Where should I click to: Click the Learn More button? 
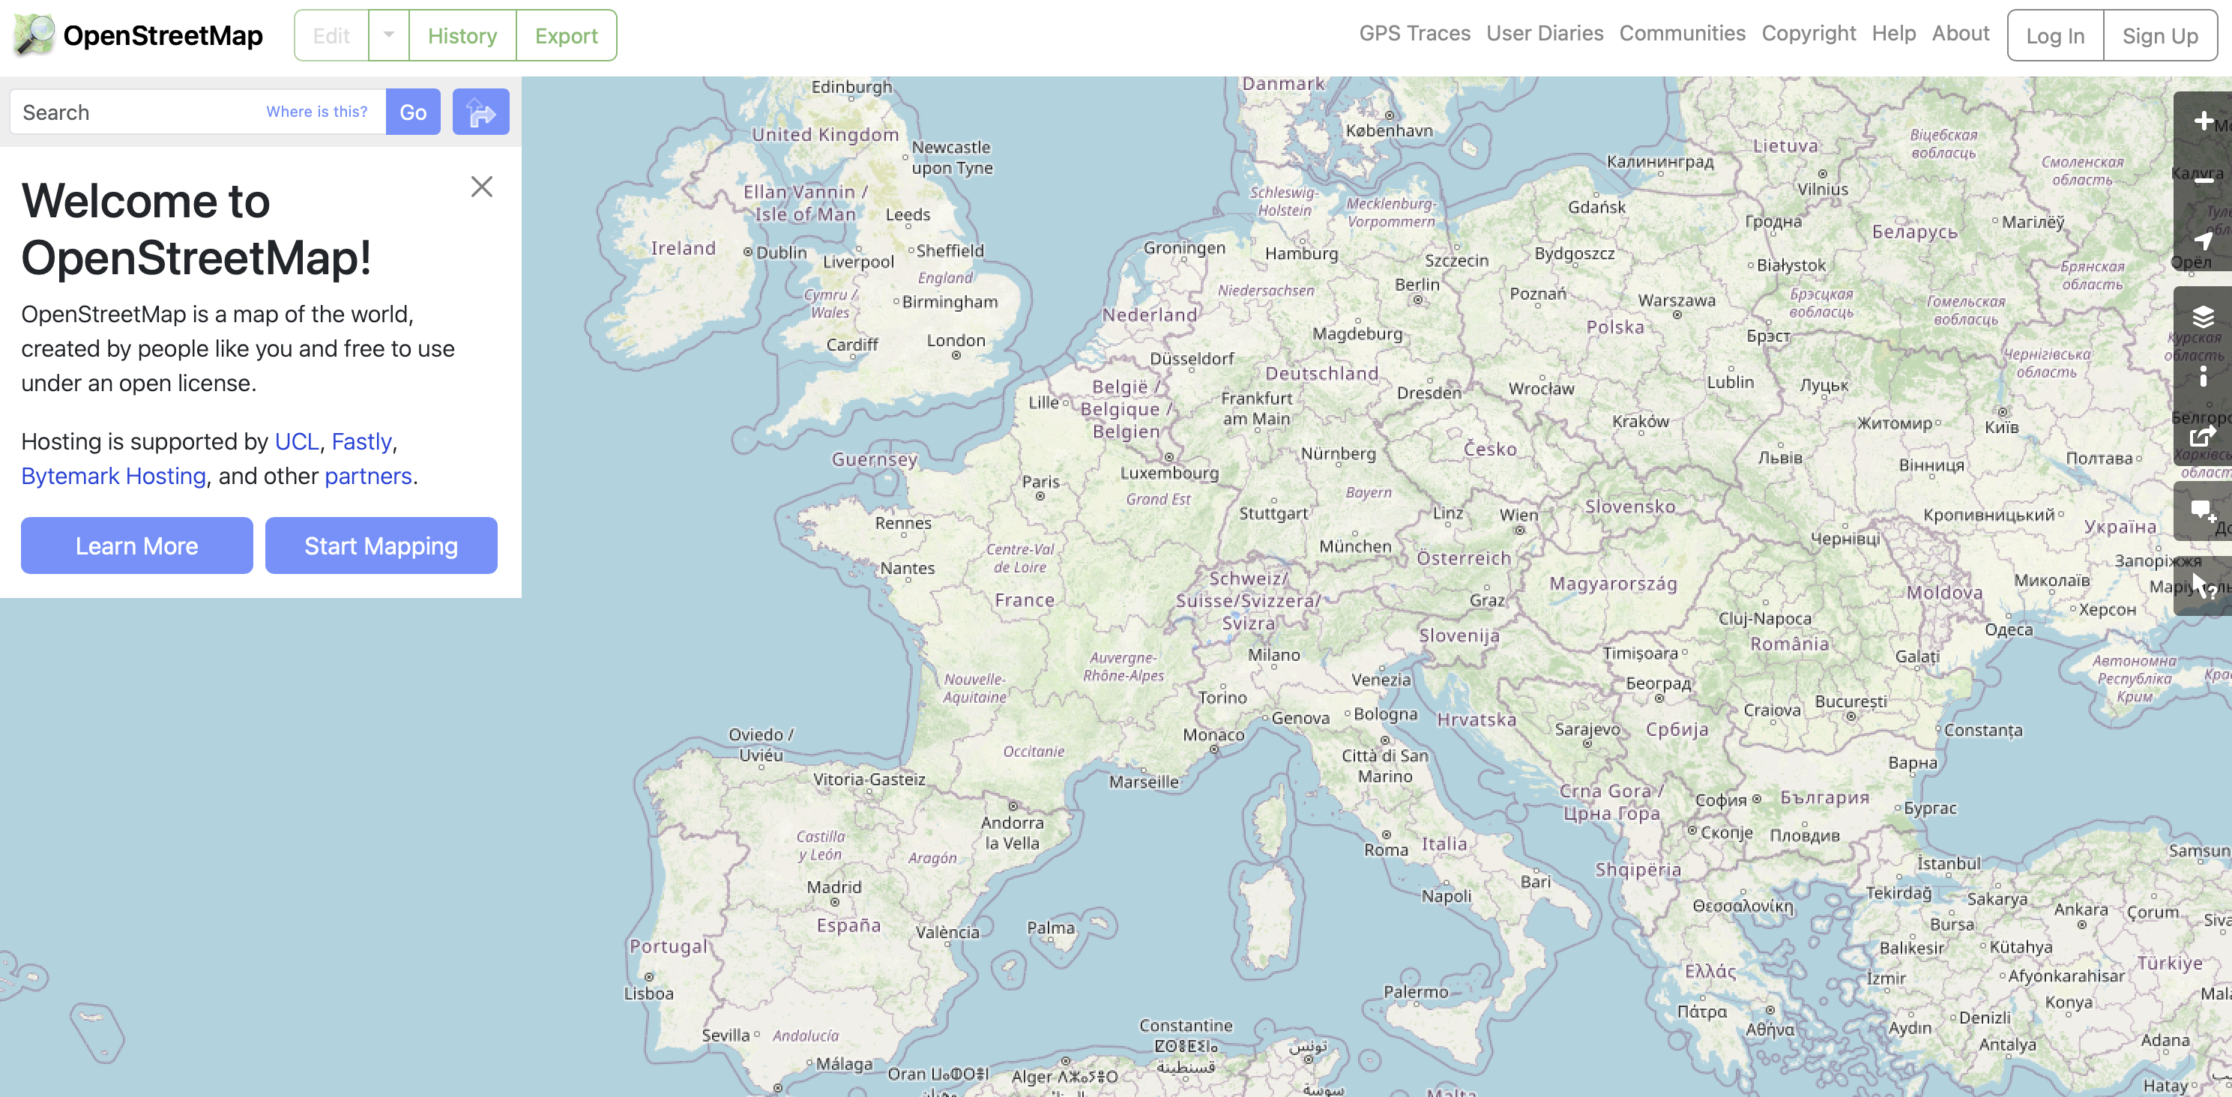[x=137, y=546]
